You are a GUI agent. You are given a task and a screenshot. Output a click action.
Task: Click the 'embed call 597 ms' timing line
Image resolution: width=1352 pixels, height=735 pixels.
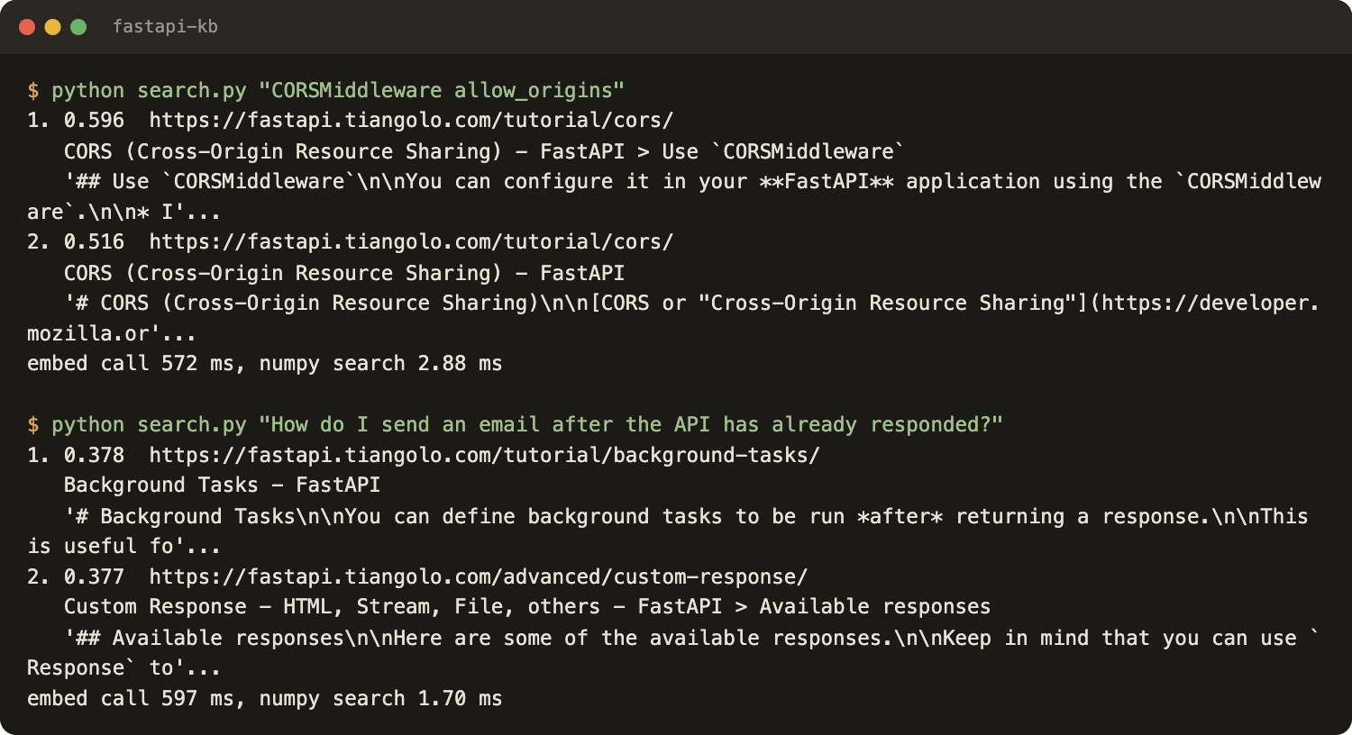coord(265,699)
